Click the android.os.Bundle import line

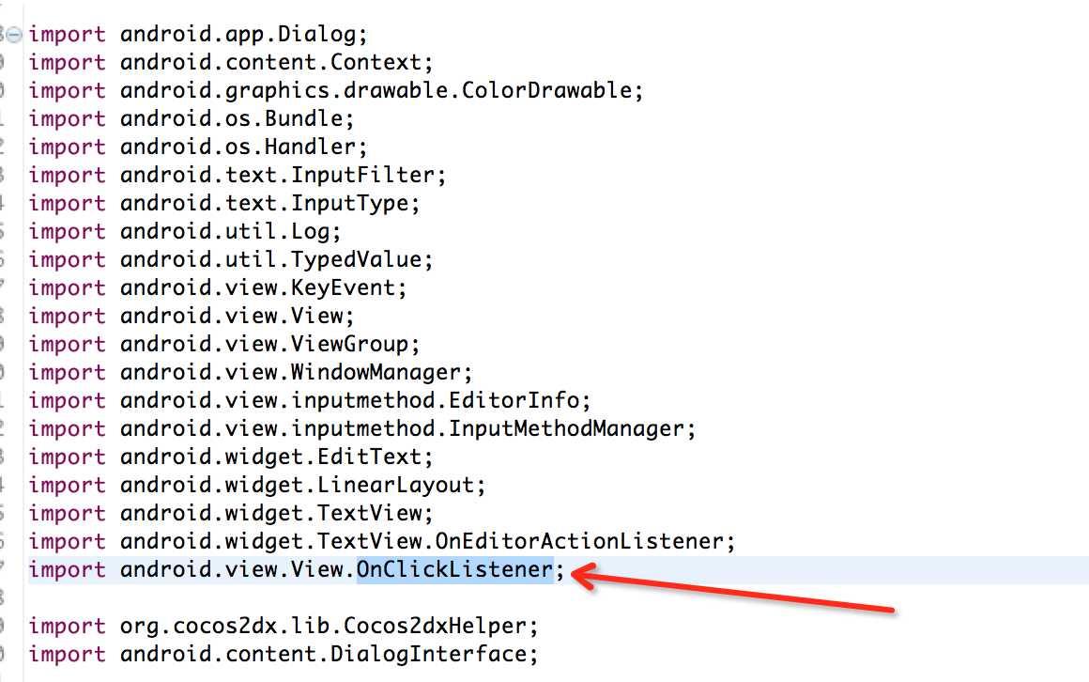pyautogui.click(x=239, y=119)
